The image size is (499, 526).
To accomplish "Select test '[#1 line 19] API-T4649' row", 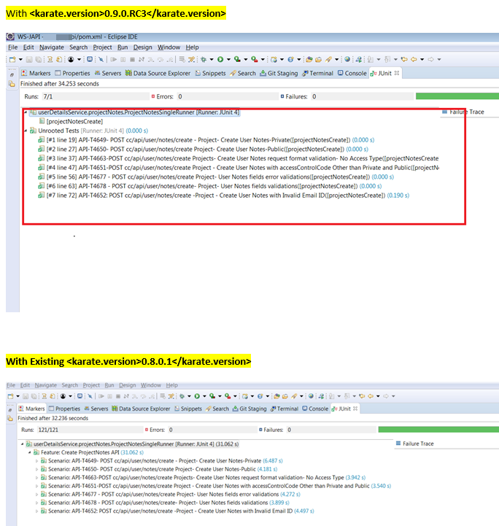I will [206, 140].
